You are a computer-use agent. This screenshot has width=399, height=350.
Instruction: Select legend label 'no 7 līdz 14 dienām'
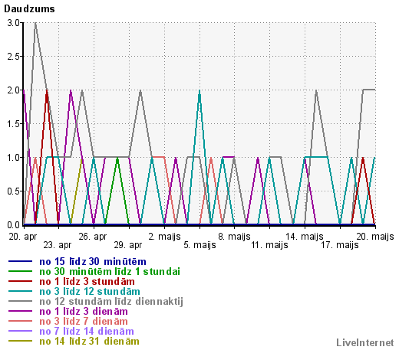(x=87, y=331)
